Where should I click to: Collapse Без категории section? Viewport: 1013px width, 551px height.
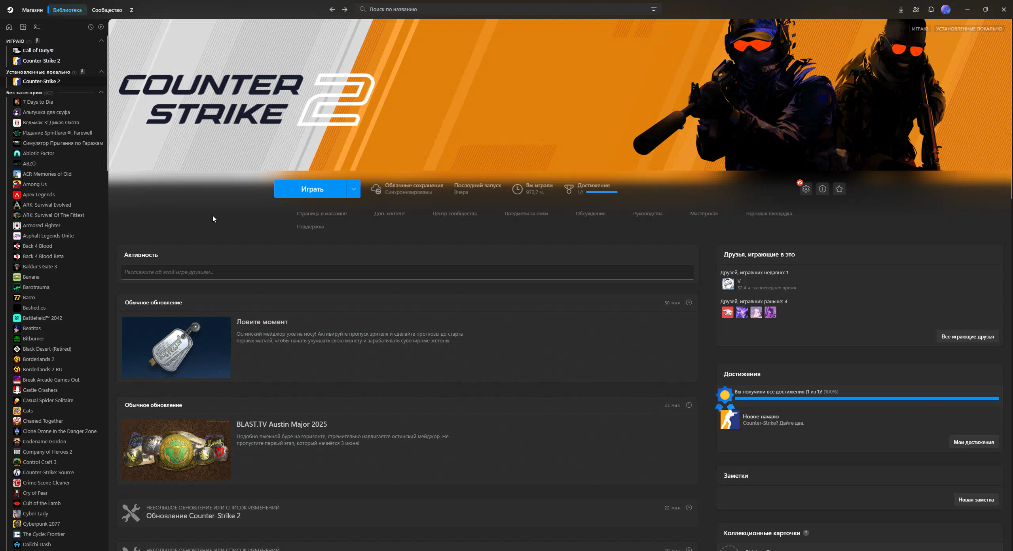point(101,92)
